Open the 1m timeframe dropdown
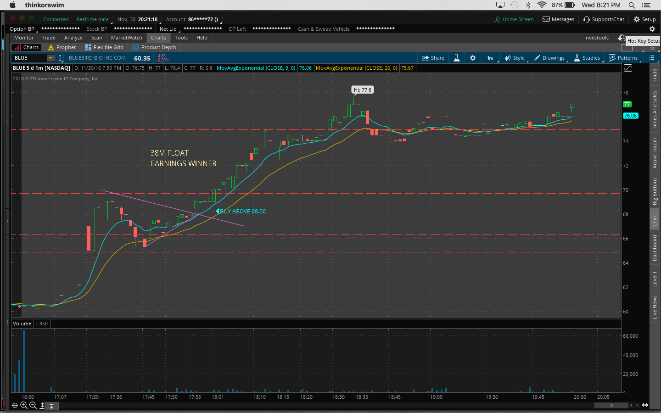The height and width of the screenshot is (413, 661). coord(490,58)
